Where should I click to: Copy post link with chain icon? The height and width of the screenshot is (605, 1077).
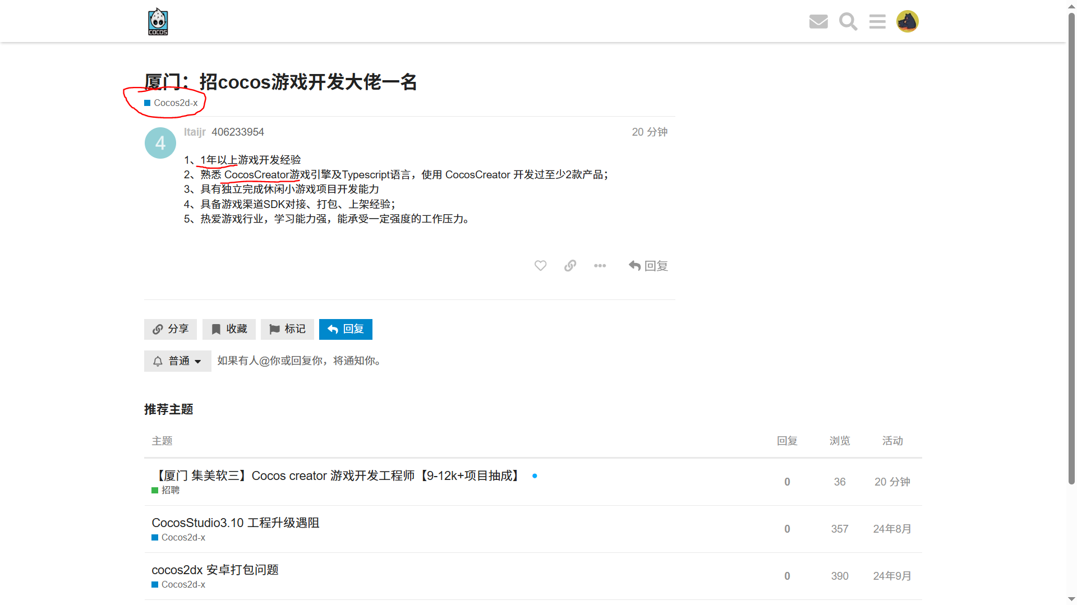[570, 266]
